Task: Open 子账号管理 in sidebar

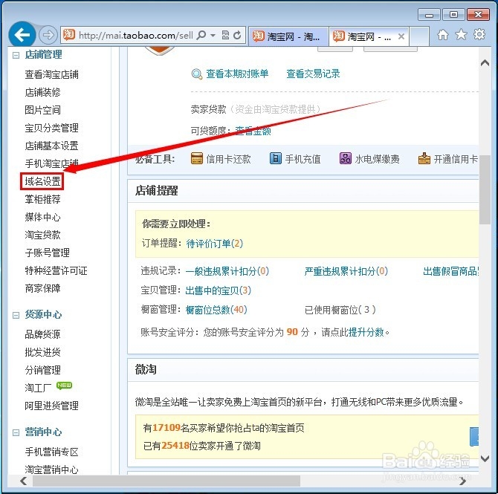Action: click(x=48, y=253)
